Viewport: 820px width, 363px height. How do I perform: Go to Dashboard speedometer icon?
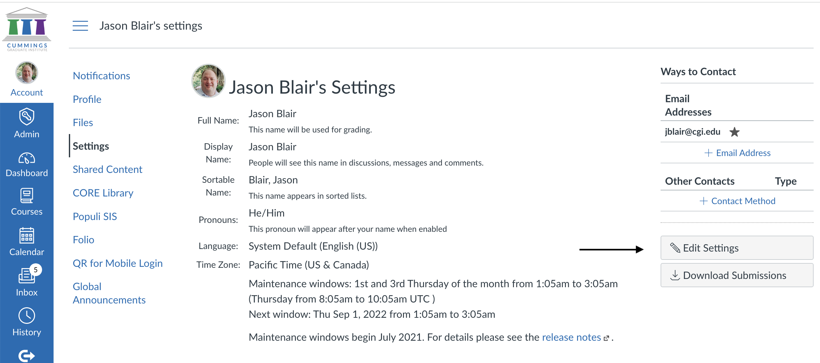[26, 158]
